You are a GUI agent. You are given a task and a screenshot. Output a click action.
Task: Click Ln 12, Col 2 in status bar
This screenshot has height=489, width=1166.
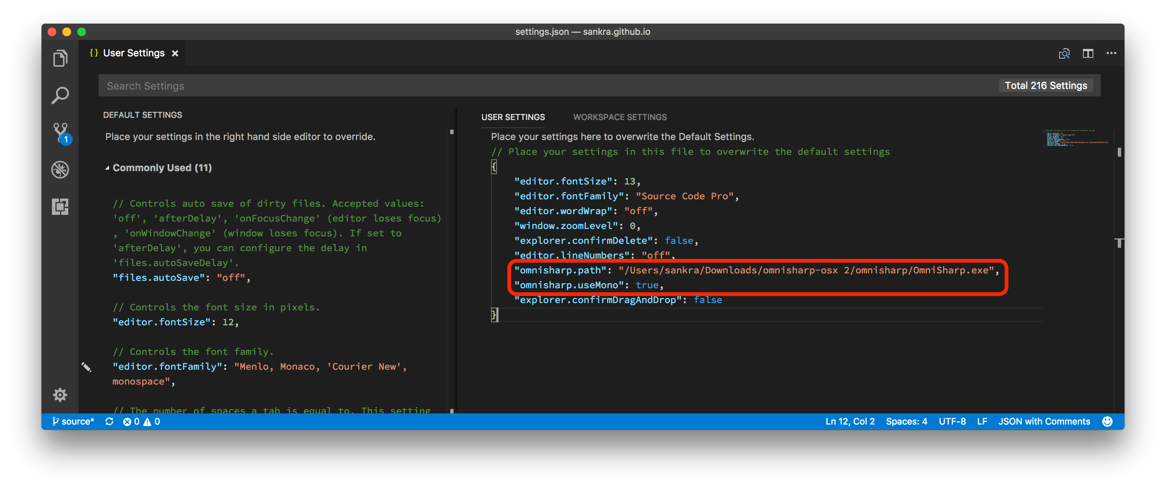point(850,421)
